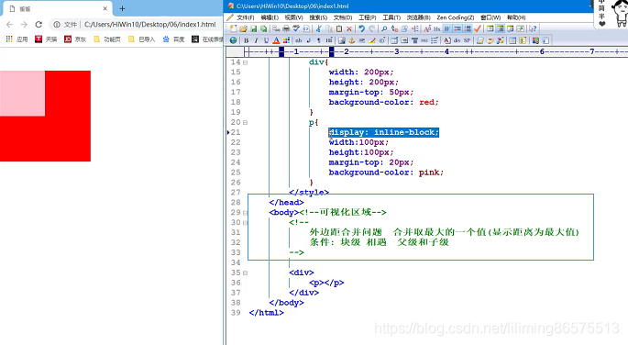Screen dimensions: 628x345
Task: Run the spell check icon
Action: pos(296,28)
